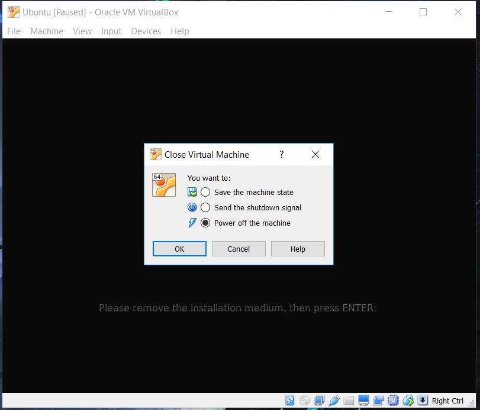Select the Save the machine state option
This screenshot has width=480, height=410.
pyautogui.click(x=247, y=192)
